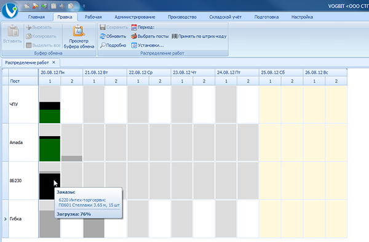Open the customize quick access dropdown
This screenshot has height=242, width=369.
tap(84, 6)
